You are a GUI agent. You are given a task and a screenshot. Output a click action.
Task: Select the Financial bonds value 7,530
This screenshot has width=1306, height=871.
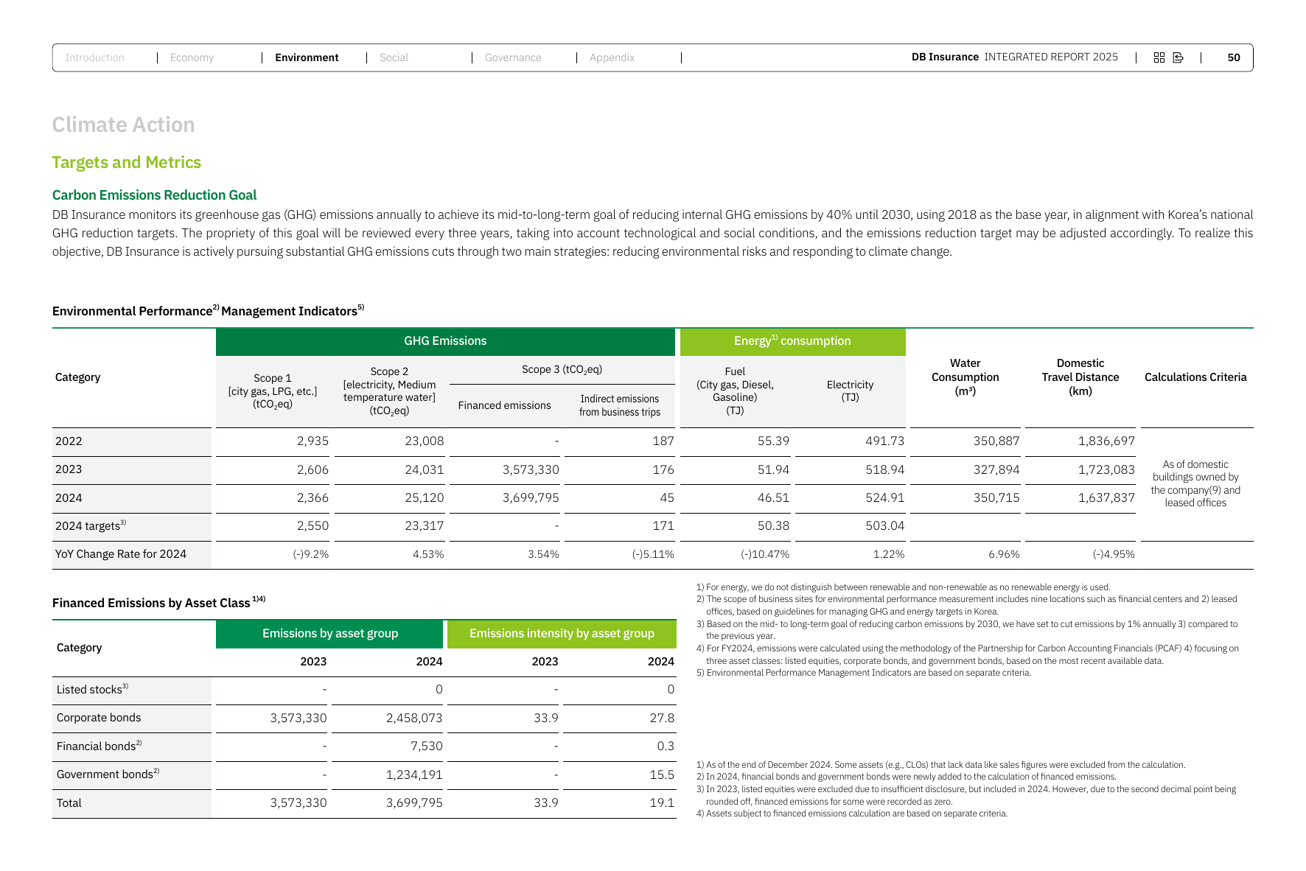(427, 746)
